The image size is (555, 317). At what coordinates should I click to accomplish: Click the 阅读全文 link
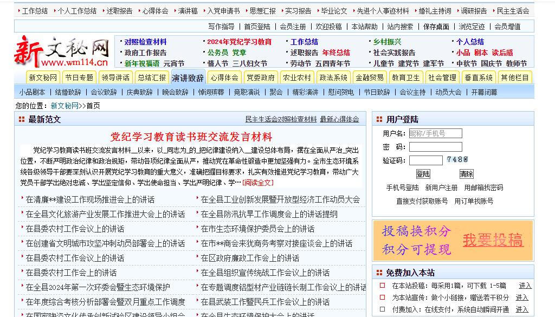pos(258,183)
